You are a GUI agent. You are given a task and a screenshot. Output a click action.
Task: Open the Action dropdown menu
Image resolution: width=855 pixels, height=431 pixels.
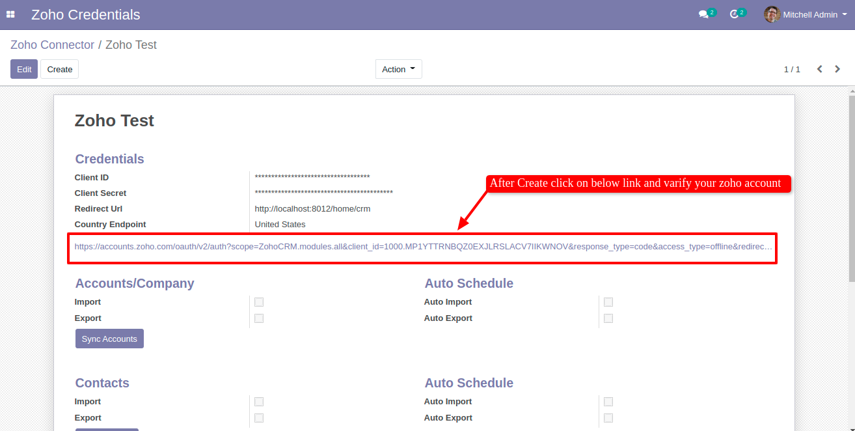398,69
